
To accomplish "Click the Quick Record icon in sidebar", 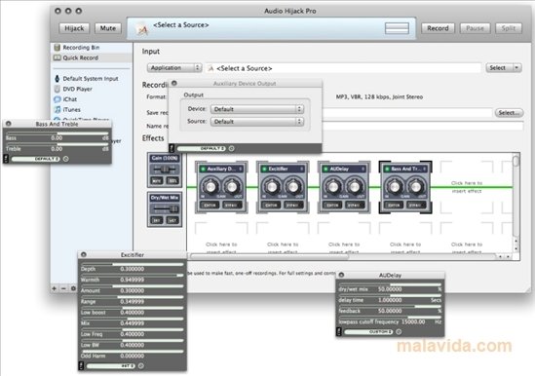I will (x=57, y=57).
